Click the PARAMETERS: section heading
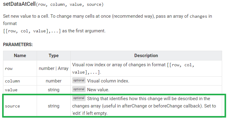Image resolution: width=227 pixels, height=120 pixels. 18,45
